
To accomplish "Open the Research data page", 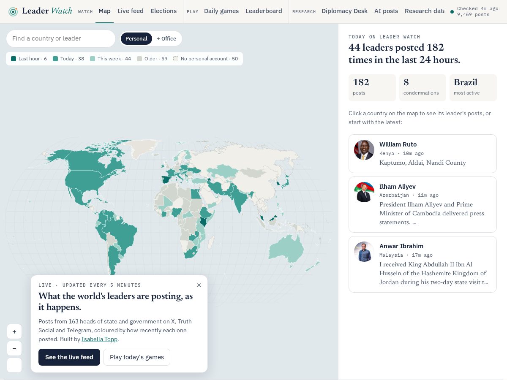I will coord(425,11).
